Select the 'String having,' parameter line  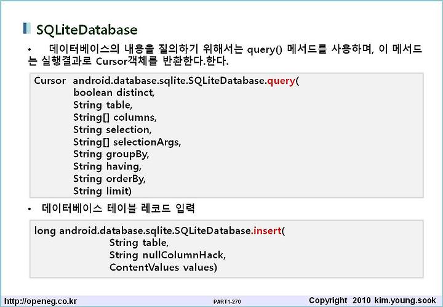(107, 166)
